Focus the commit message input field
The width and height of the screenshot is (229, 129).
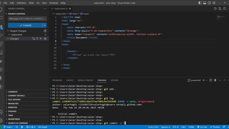tap(27, 19)
